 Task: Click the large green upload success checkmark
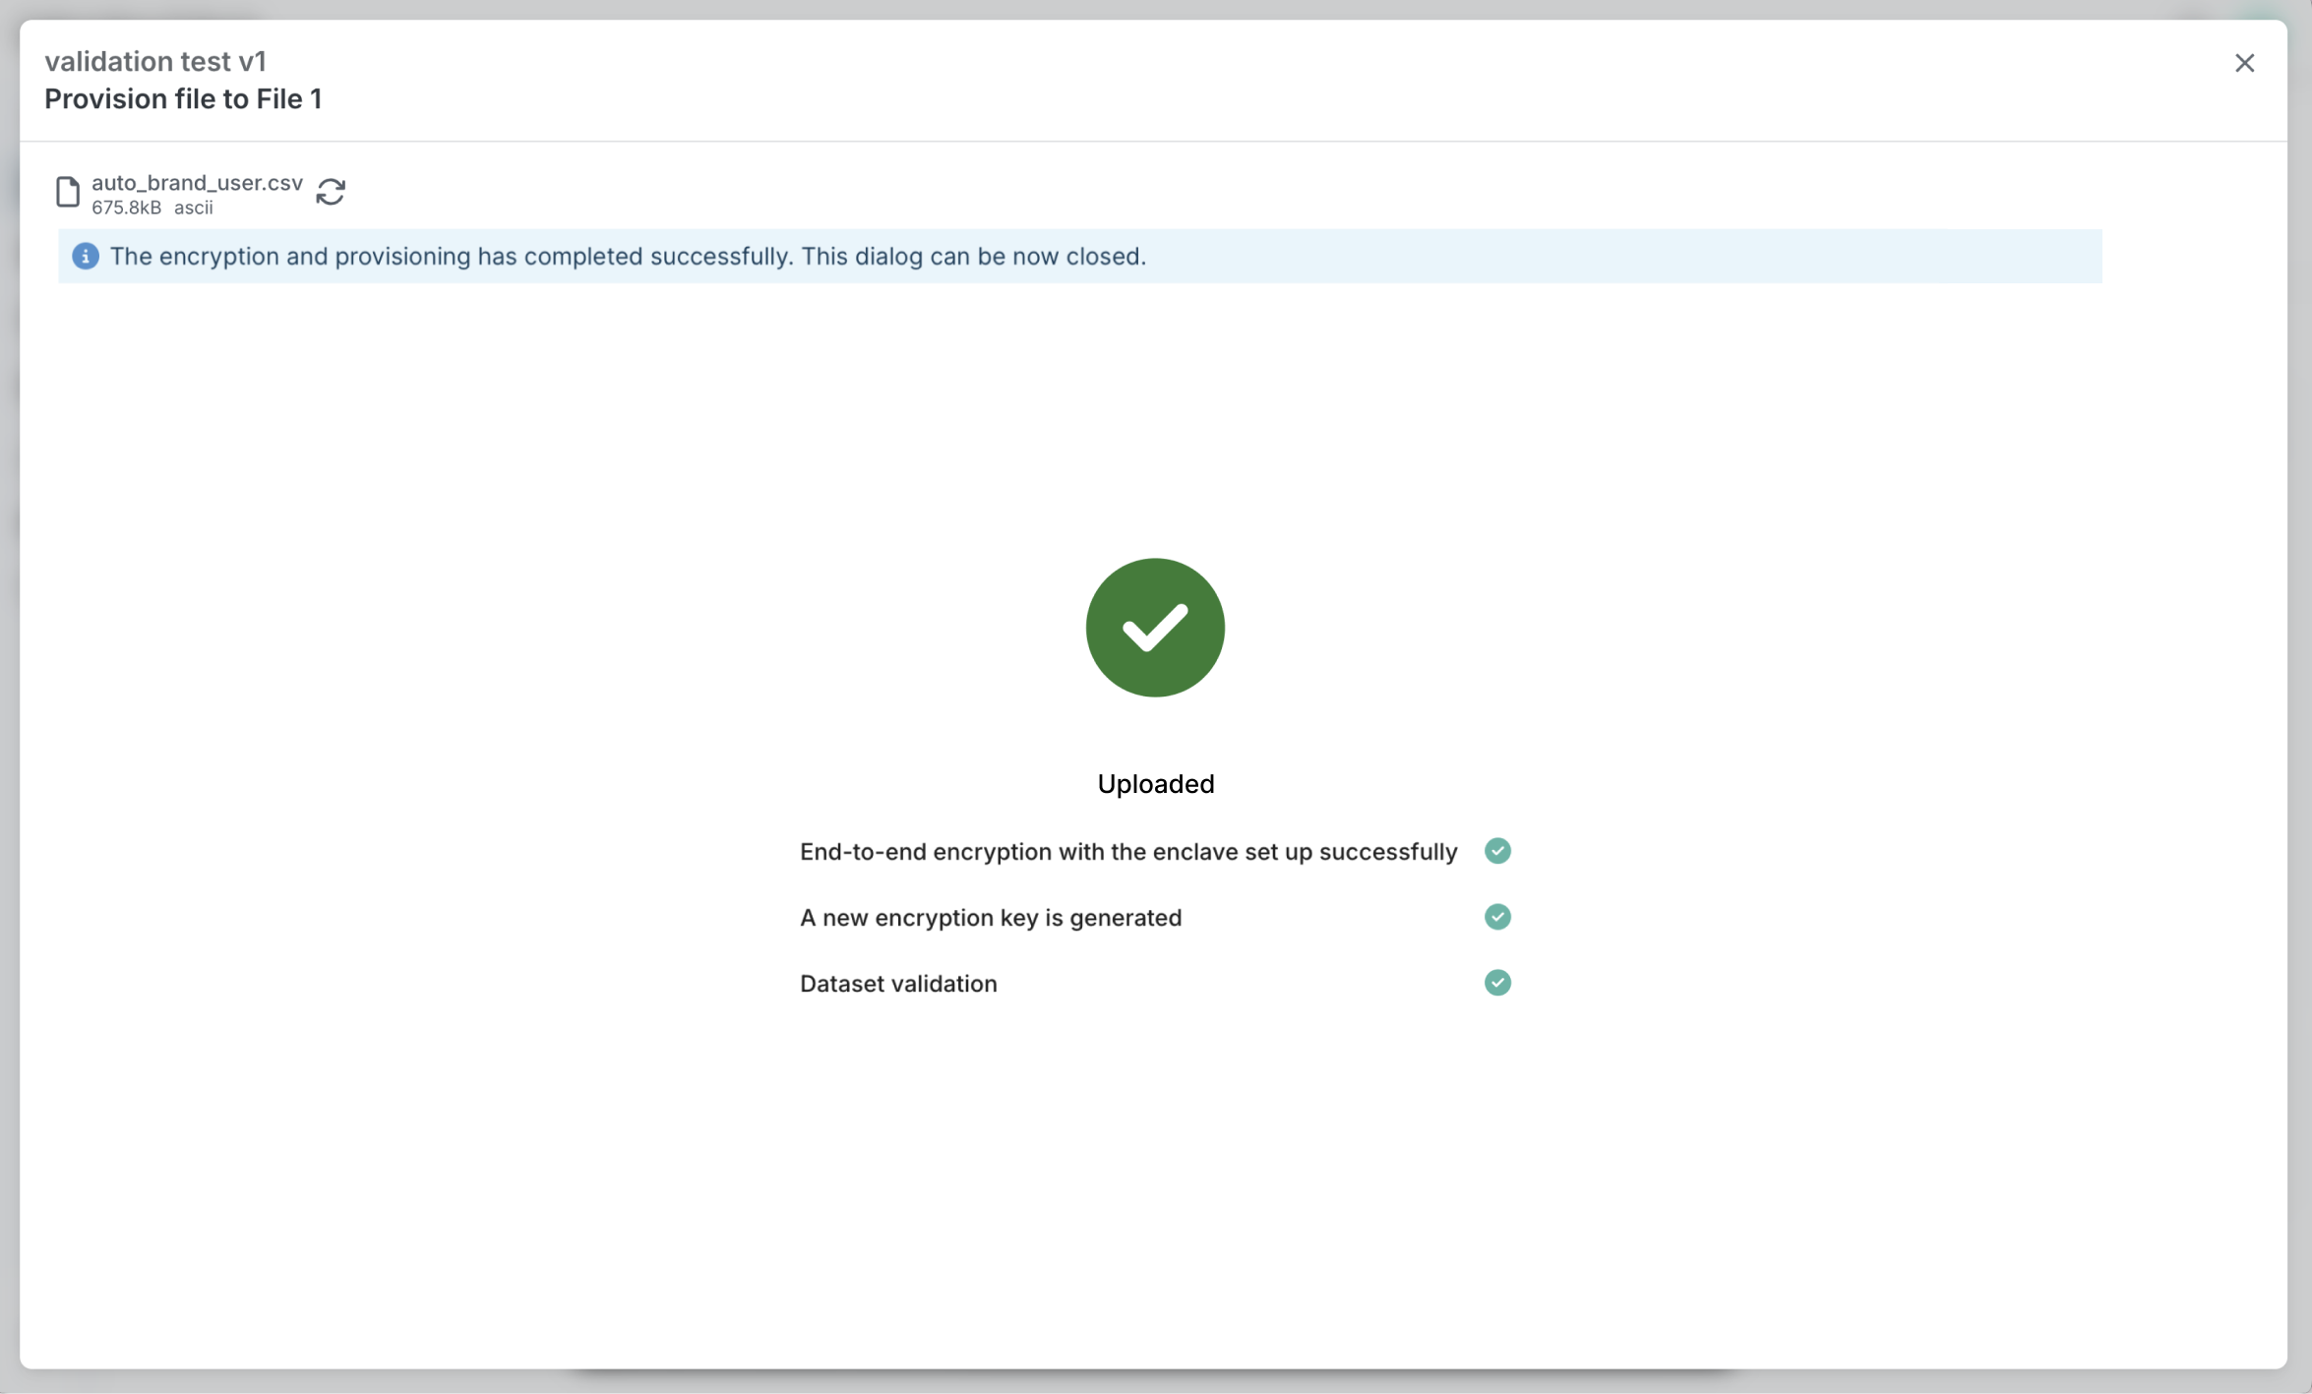coord(1155,628)
